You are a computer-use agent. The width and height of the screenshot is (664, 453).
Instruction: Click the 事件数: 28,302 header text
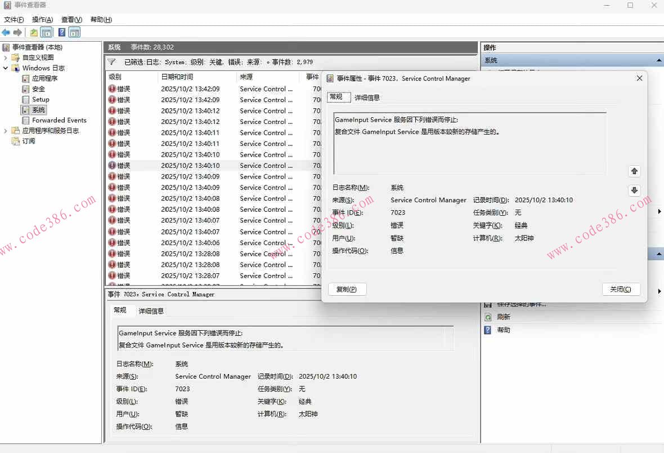(x=152, y=47)
